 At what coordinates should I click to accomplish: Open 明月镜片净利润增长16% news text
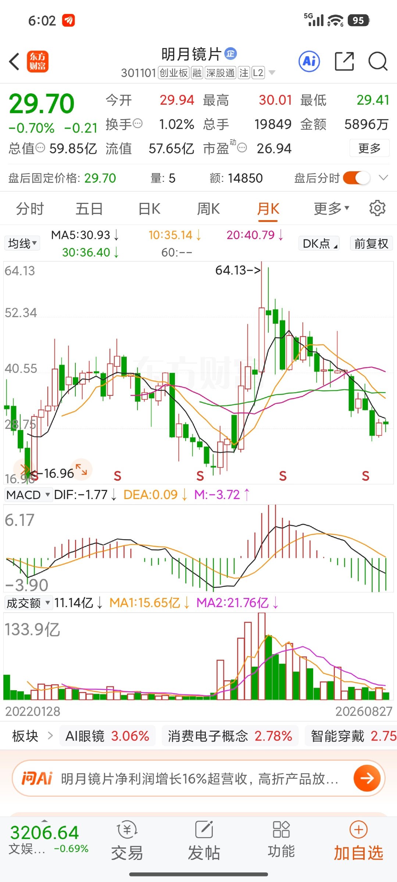tap(199, 778)
